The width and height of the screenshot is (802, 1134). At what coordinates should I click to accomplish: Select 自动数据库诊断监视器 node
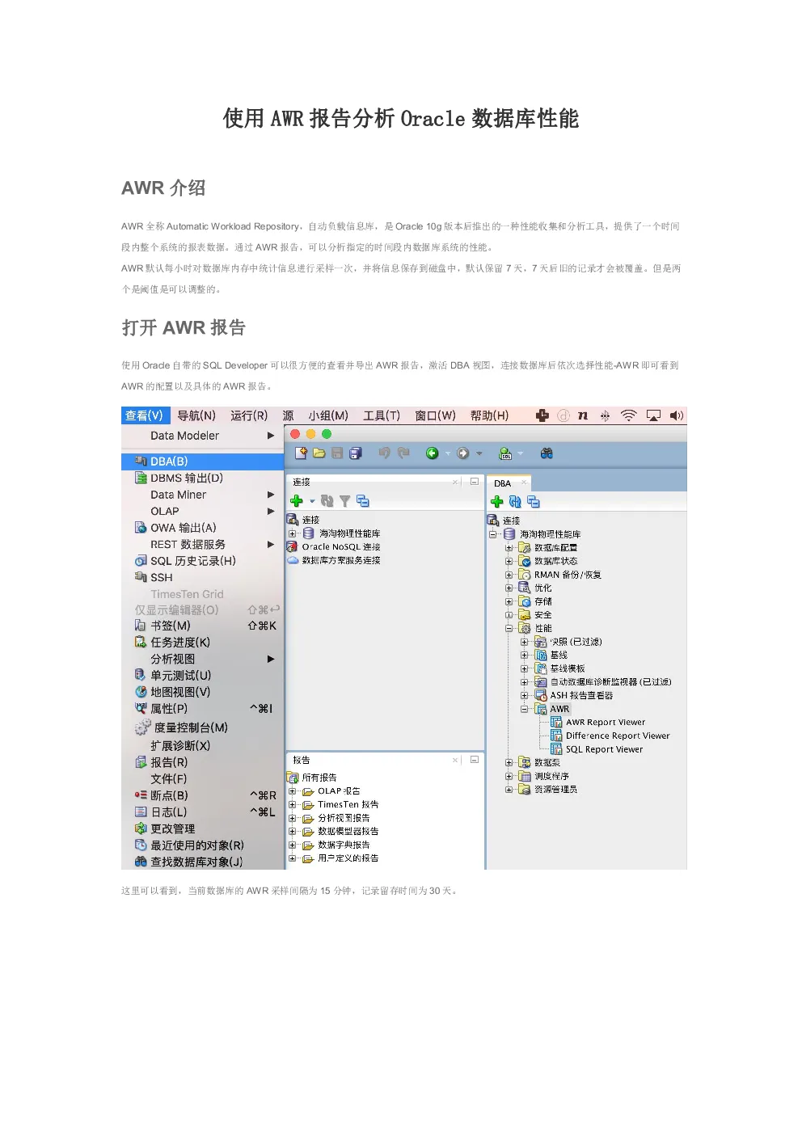[610, 682]
